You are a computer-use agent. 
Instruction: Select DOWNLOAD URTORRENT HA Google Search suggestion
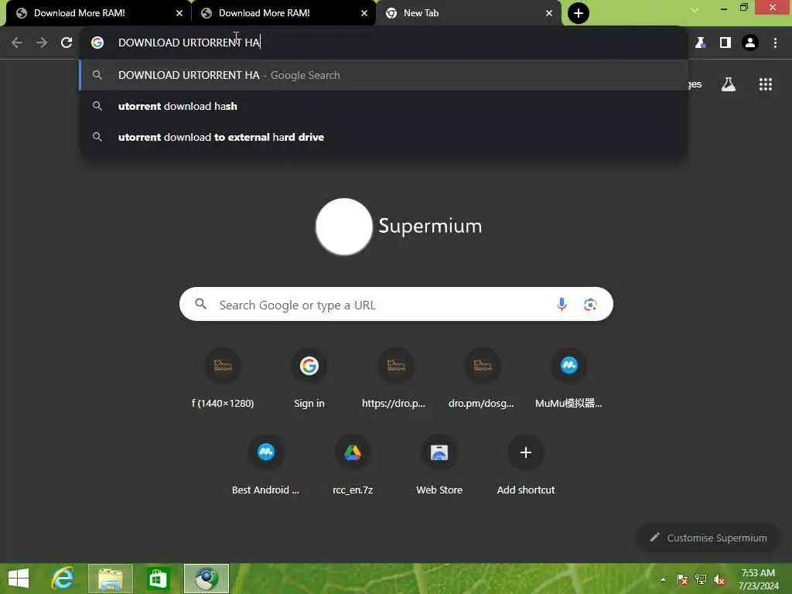(384, 75)
